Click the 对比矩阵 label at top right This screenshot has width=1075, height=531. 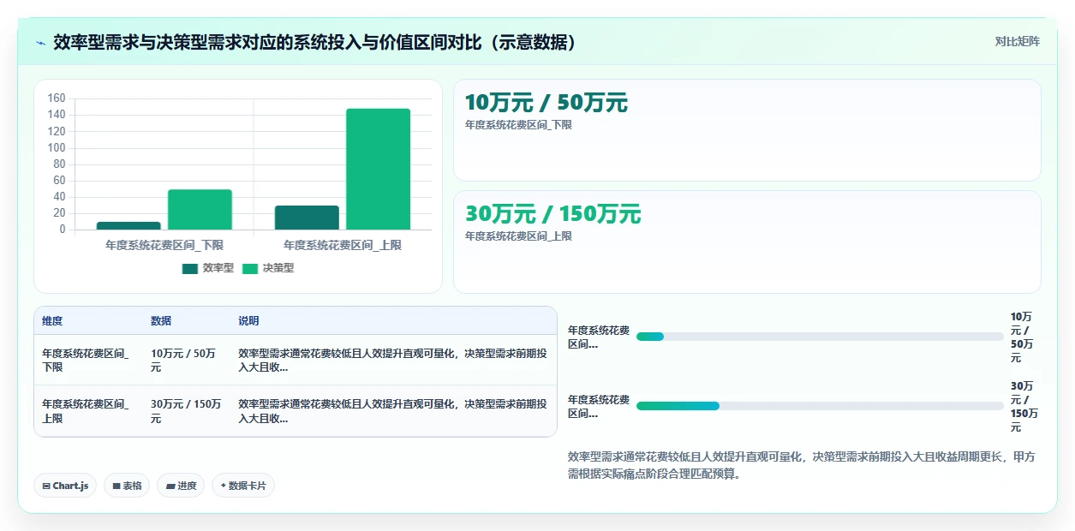pyautogui.click(x=1018, y=41)
